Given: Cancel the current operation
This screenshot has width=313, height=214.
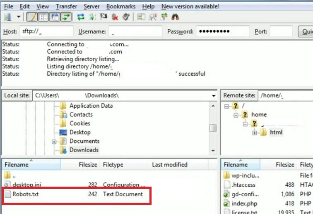Looking at the screenshot, I should click(104, 17).
